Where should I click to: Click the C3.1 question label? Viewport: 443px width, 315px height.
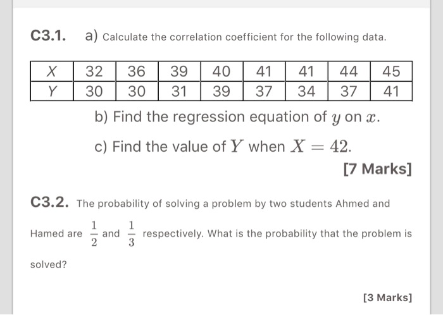[x=49, y=36]
